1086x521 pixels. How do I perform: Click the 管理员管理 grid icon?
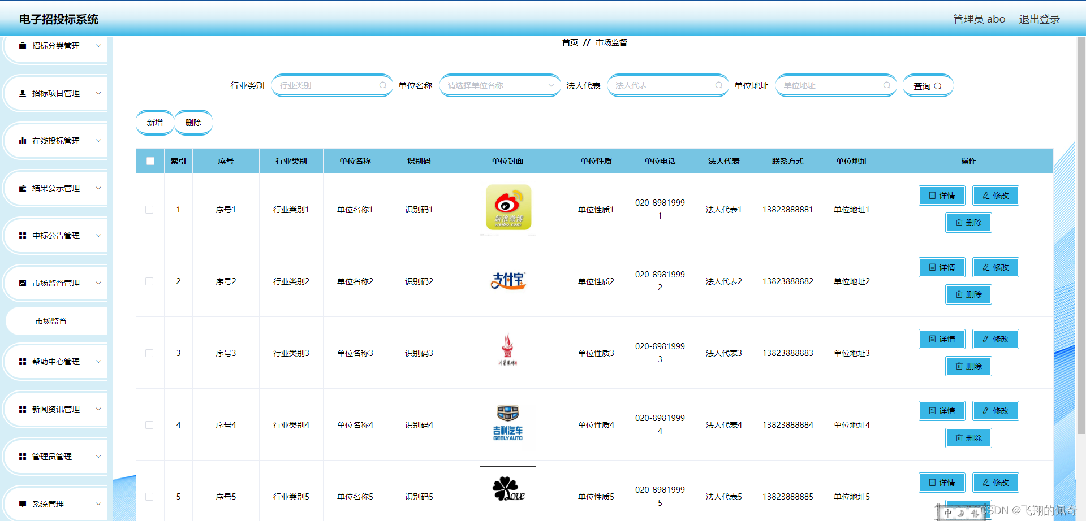(x=23, y=456)
